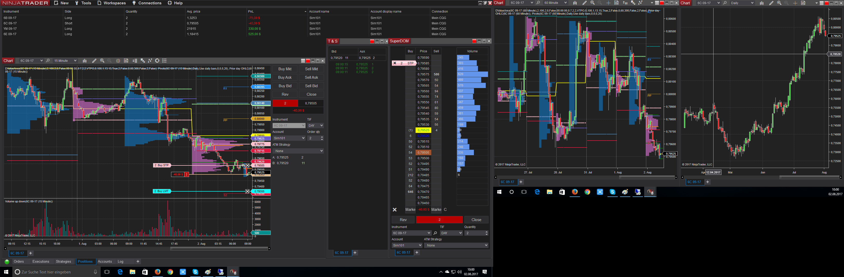
Task: Click the red link button in 60 Minute chart
Action: (x=661, y=3)
